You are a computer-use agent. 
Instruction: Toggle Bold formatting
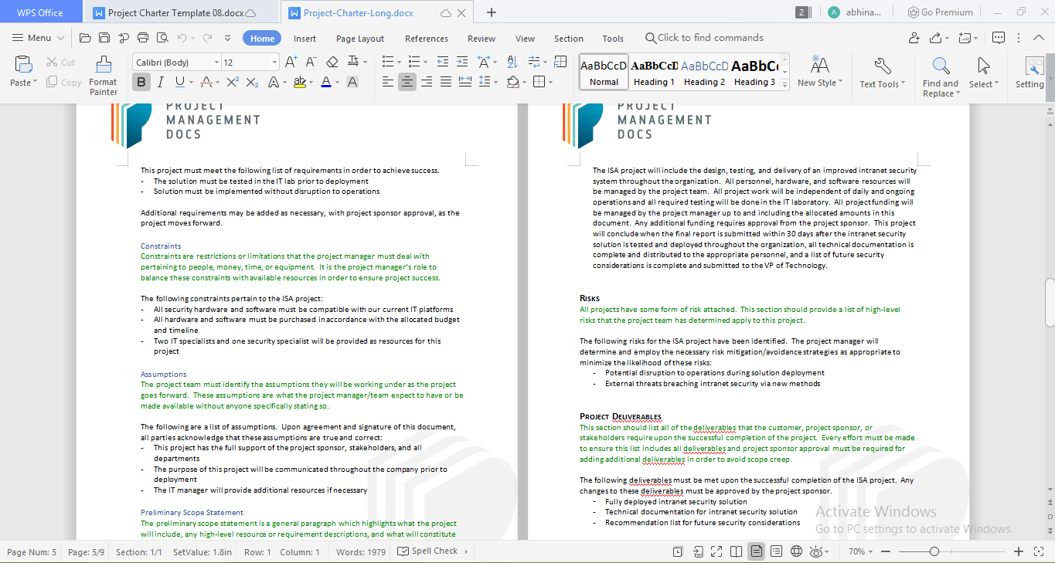click(x=141, y=82)
